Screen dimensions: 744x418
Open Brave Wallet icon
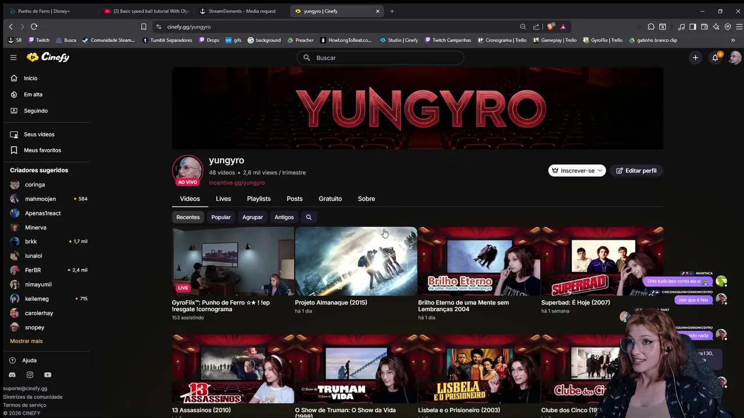[704, 27]
